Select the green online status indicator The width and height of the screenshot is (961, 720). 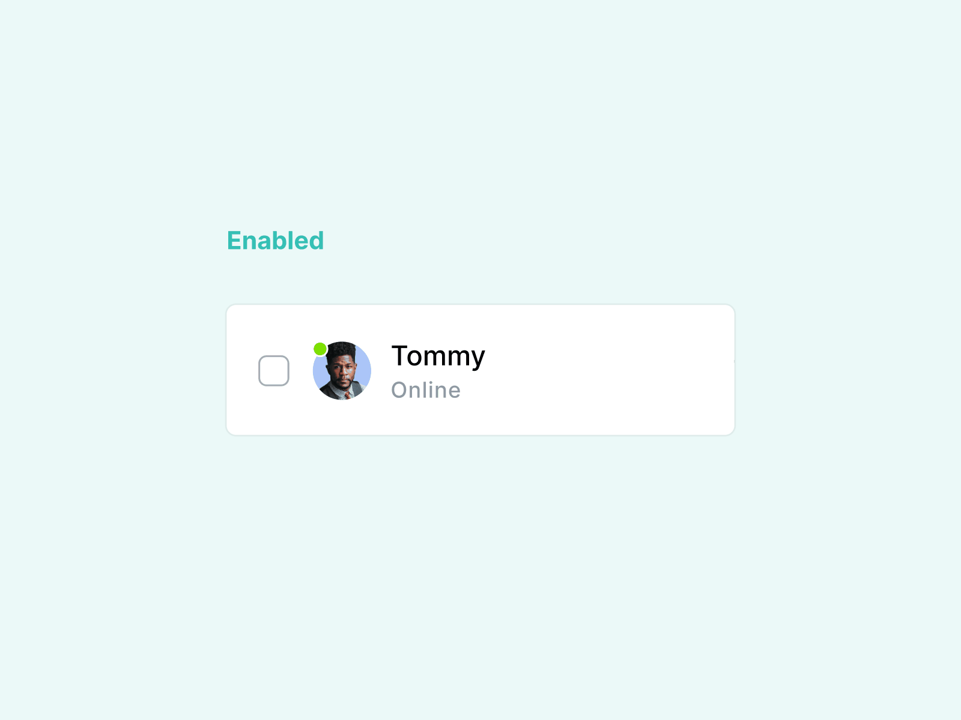click(x=321, y=348)
